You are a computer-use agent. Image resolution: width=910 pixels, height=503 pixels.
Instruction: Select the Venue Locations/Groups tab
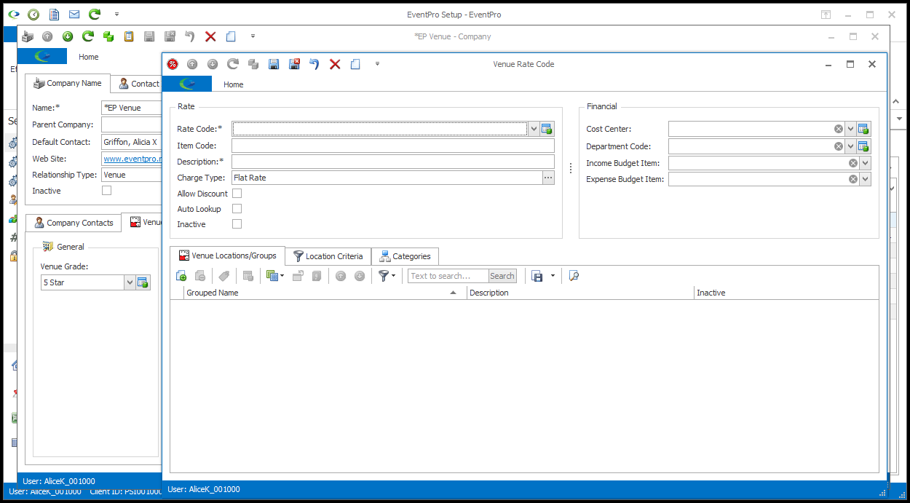(x=227, y=256)
